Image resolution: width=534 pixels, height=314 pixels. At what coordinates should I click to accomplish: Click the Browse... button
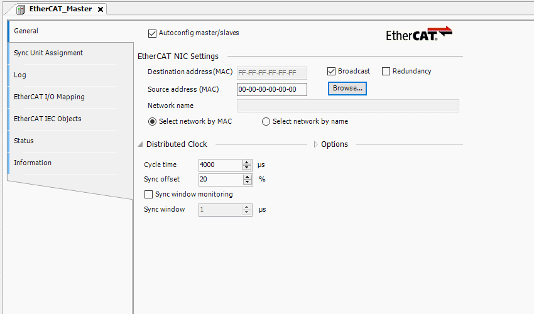point(347,89)
